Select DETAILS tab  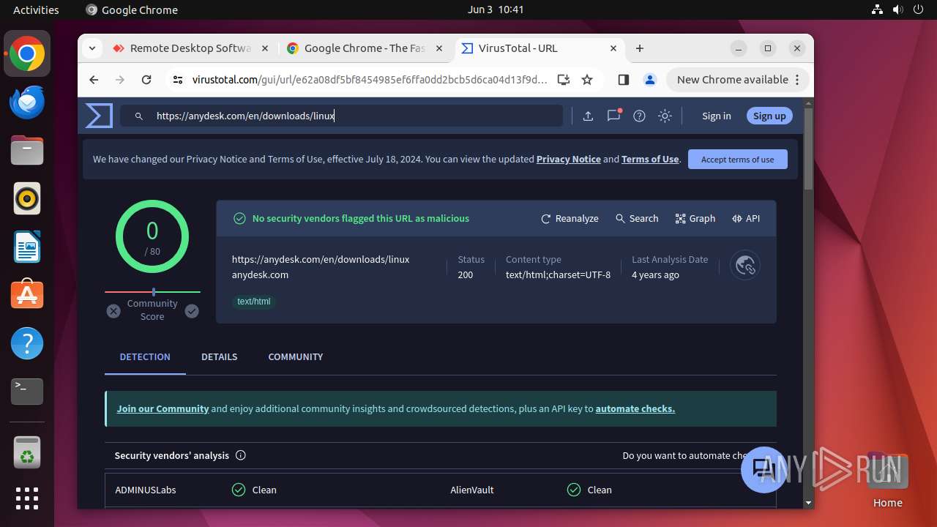(220, 356)
